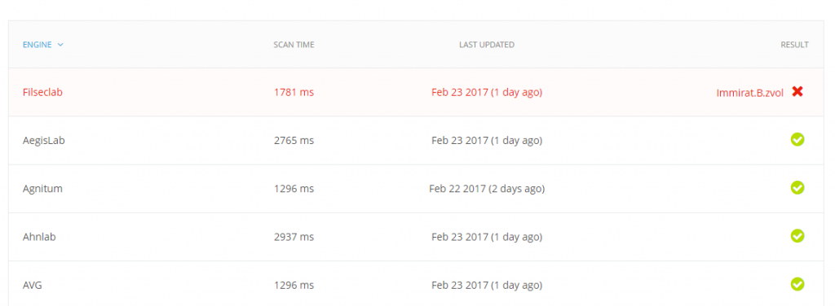Click the red X icon for Filseclab
This screenshot has width=835, height=306.
pyautogui.click(x=797, y=91)
